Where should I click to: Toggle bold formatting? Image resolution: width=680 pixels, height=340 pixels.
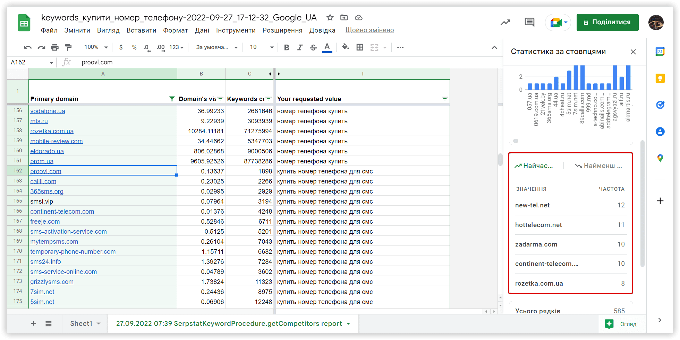point(287,47)
